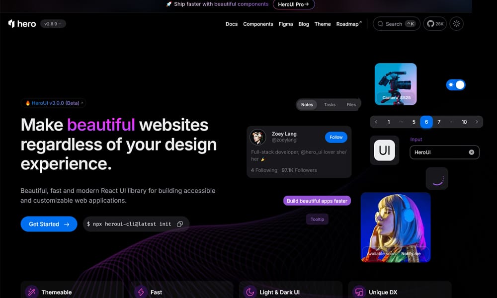Select the Files tab
This screenshot has height=298, width=497.
(351, 105)
